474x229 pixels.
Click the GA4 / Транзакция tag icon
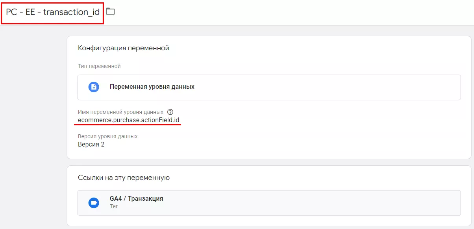click(94, 203)
